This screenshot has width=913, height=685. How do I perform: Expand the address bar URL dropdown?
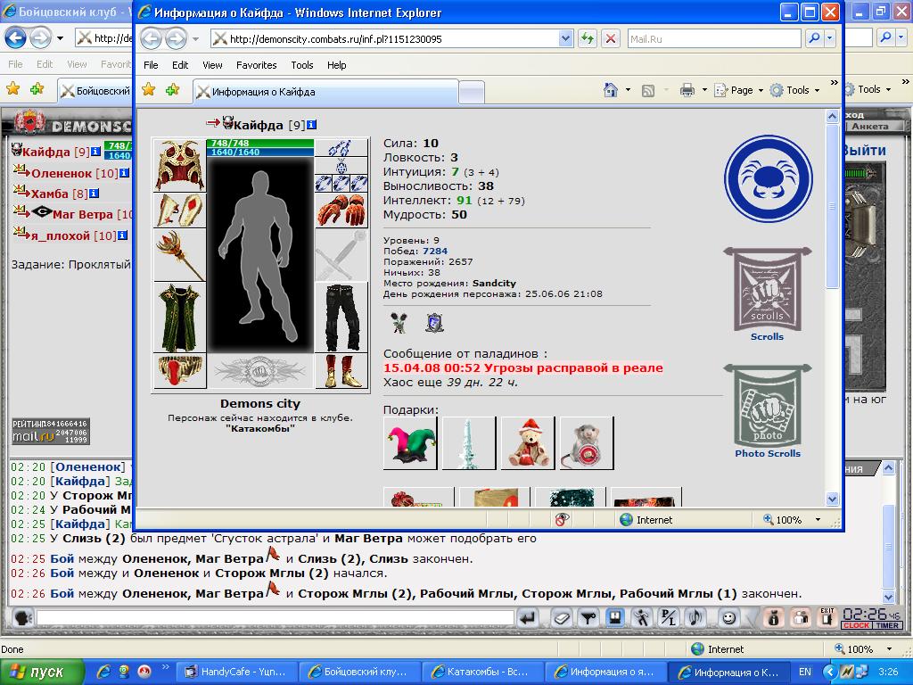tap(565, 39)
